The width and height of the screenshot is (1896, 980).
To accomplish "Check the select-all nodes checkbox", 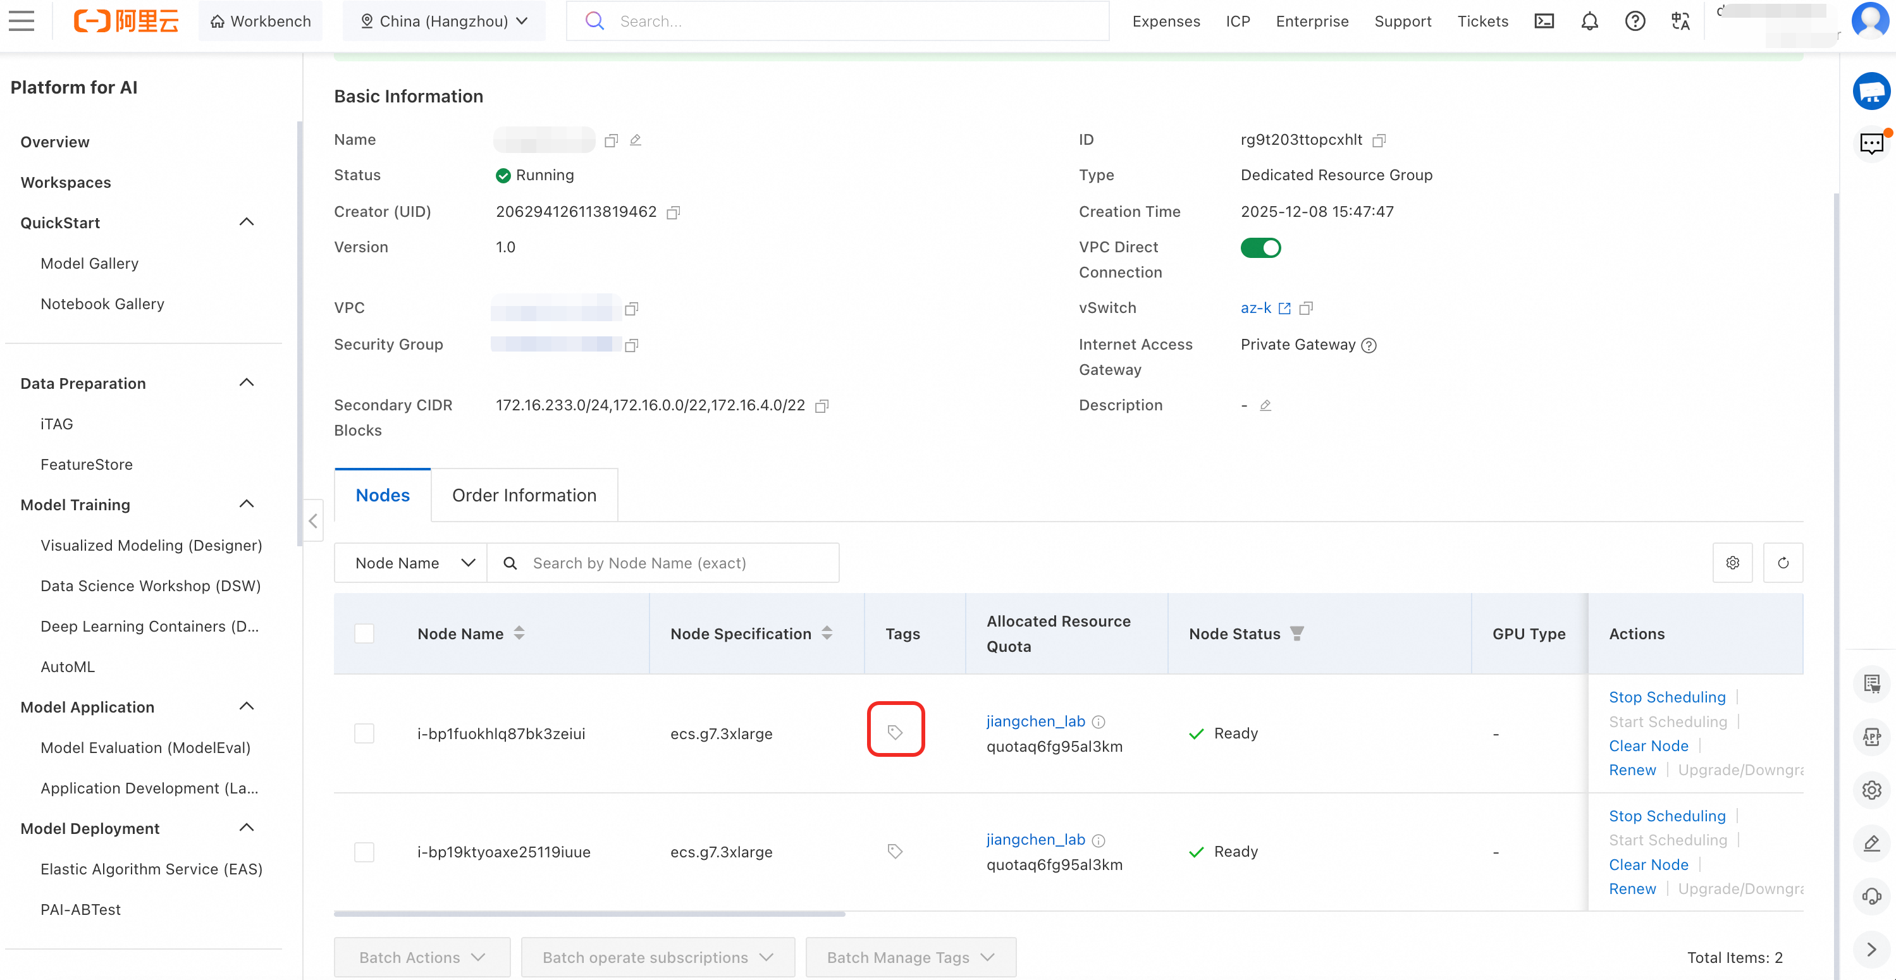I will point(364,634).
